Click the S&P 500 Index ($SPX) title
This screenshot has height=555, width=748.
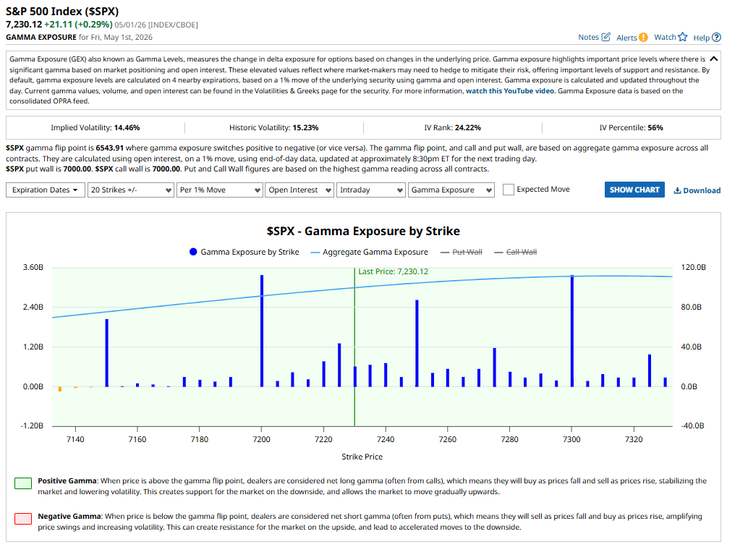(x=62, y=11)
